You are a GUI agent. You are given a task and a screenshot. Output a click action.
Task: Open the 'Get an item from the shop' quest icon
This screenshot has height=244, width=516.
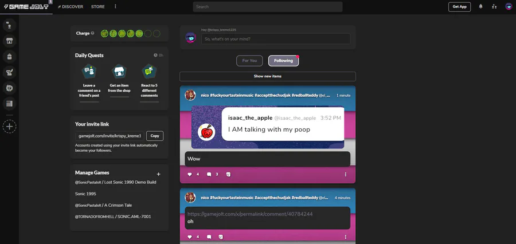(x=119, y=71)
